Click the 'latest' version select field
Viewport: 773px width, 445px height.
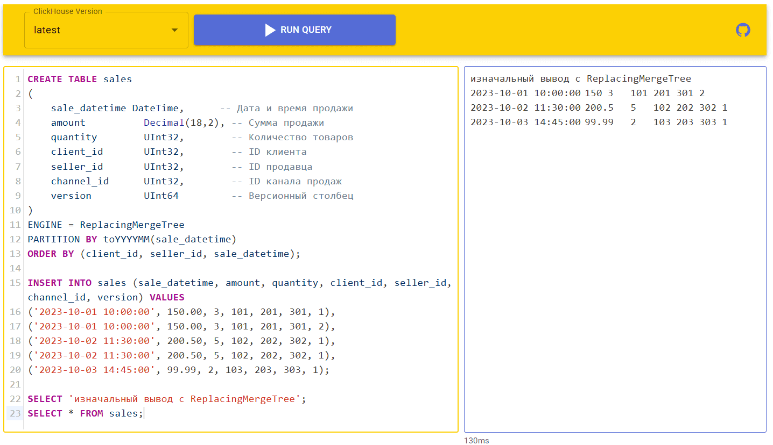point(97,30)
